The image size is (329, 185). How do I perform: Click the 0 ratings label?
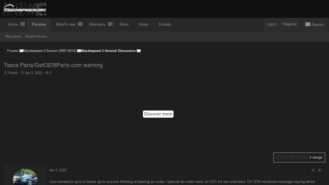point(315,157)
